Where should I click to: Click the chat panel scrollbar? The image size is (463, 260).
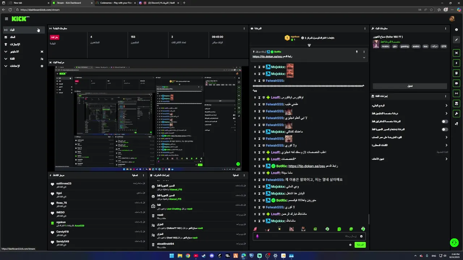pyautogui.click(x=369, y=219)
